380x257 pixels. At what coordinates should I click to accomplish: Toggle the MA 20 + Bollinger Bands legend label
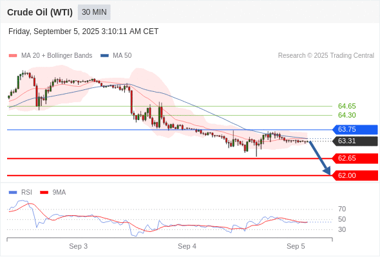(57, 56)
